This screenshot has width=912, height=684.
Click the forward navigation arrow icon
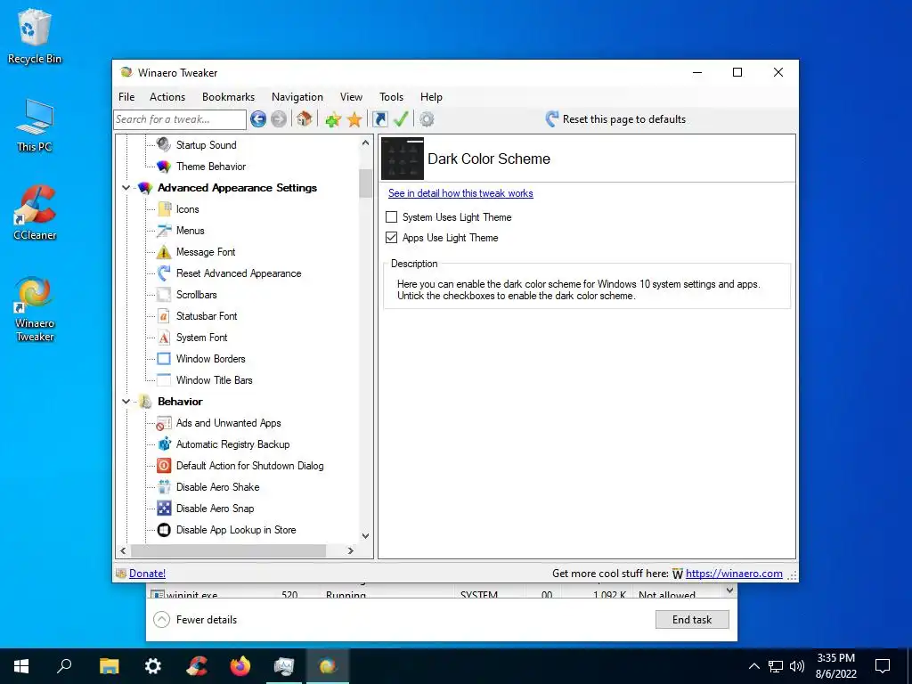click(279, 119)
